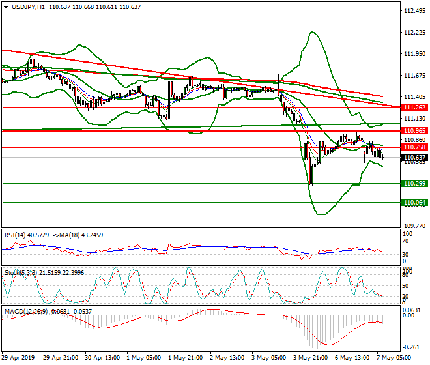
Task: Click the MA(18) 43.2459 value text
Action: coord(77,235)
